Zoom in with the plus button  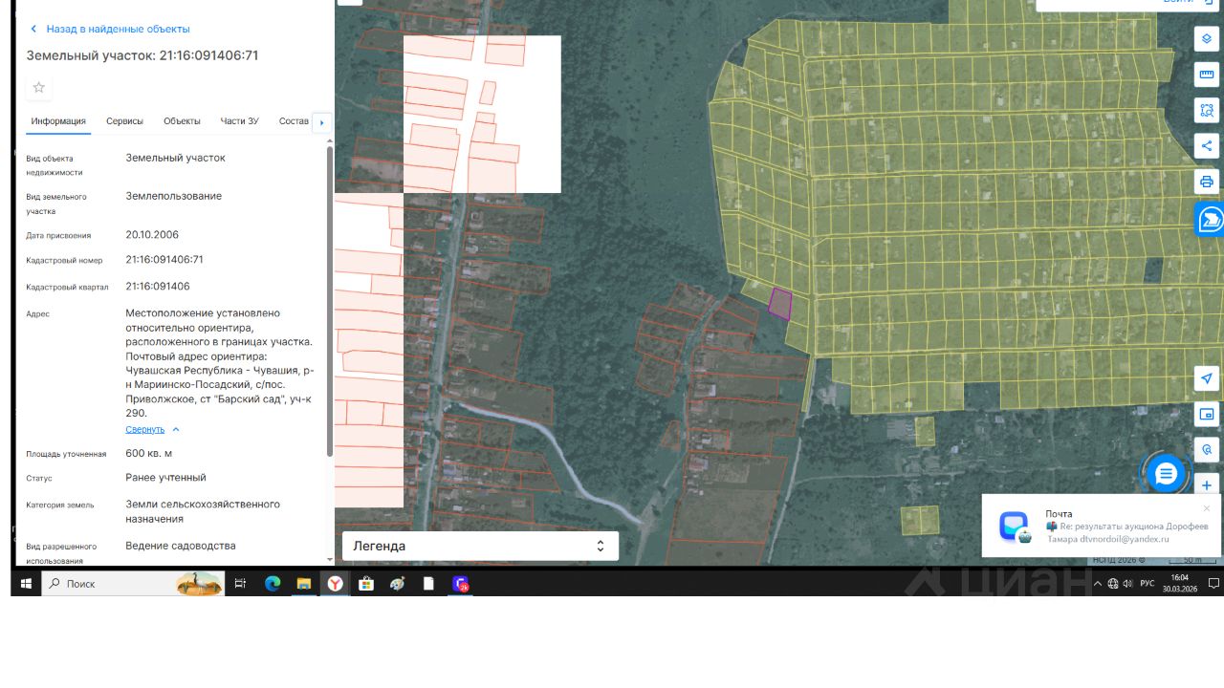(x=1207, y=485)
